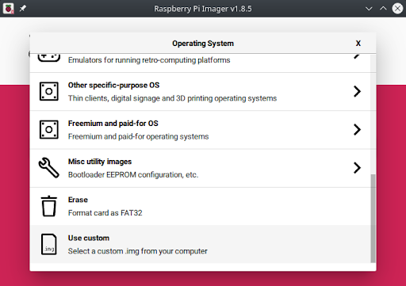Screen dimensions: 406x286
Task: Open Misc utility images title
Action: pos(100,162)
